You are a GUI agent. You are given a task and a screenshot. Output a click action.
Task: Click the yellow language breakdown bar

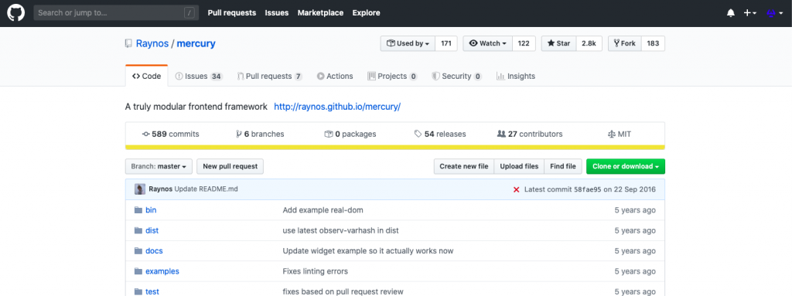tap(395, 148)
